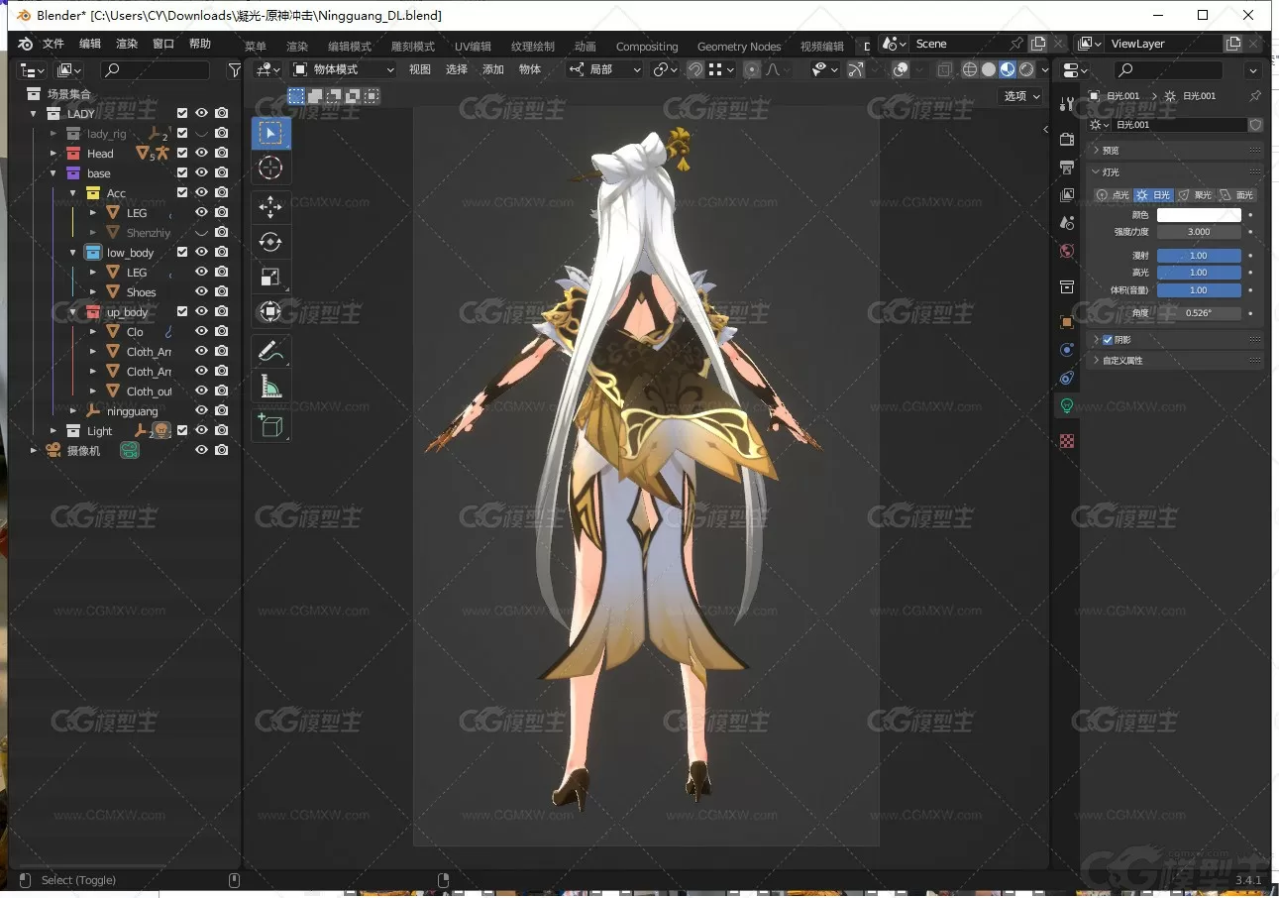Open the outliner filter funnel
The image size is (1279, 898).
[x=234, y=70]
